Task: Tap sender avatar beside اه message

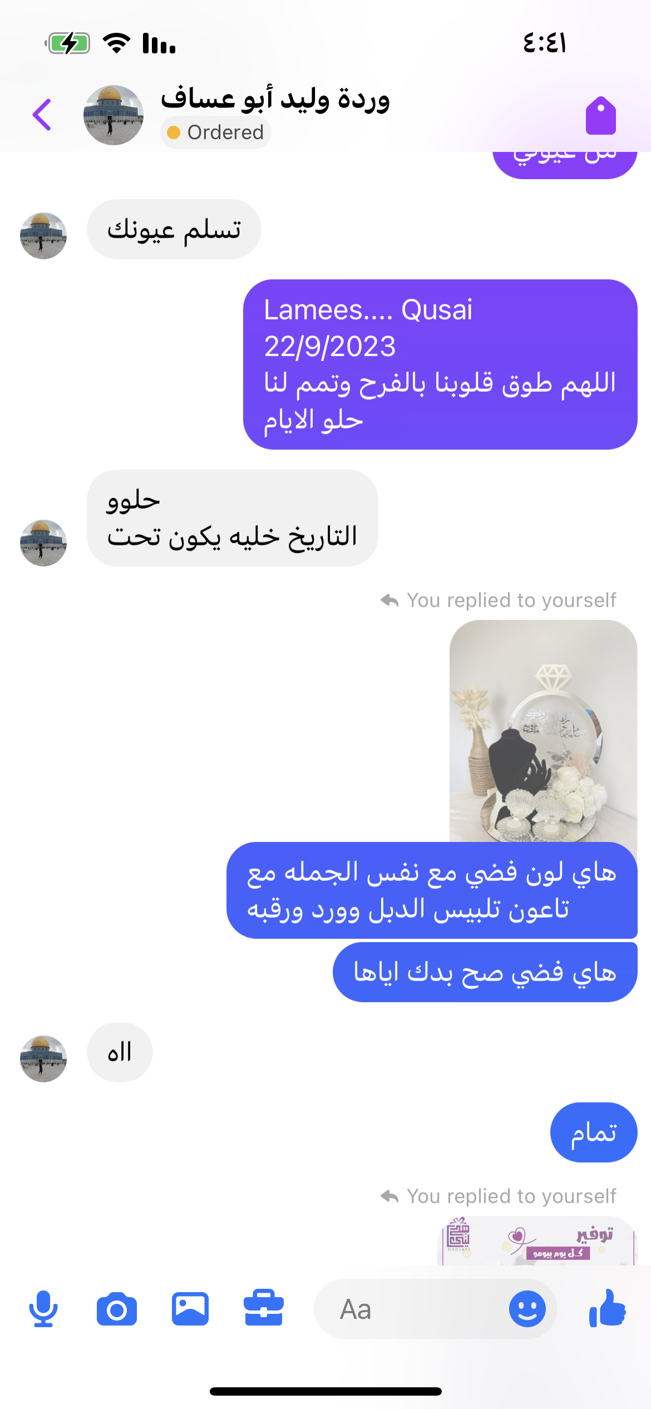Action: (x=43, y=1058)
